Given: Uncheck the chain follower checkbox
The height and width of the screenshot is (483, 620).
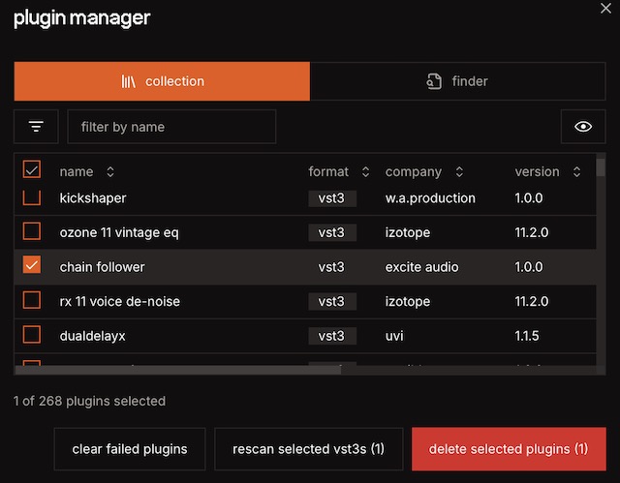Looking at the screenshot, I should pos(32,265).
